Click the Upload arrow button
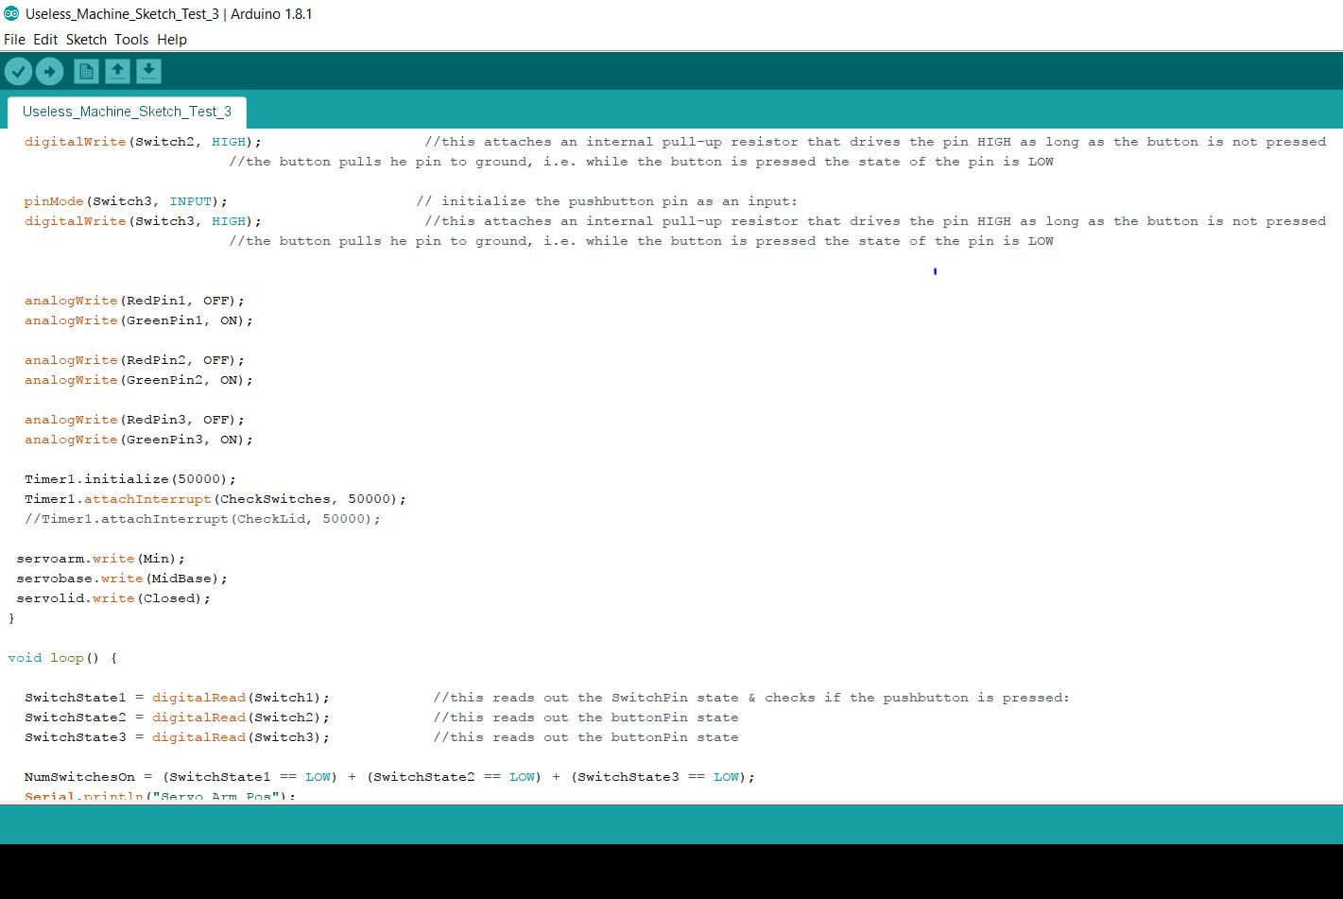Viewport: 1343px width, 899px height. [49, 71]
